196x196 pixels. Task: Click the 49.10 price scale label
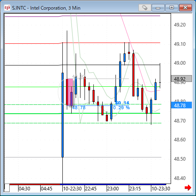click(x=179, y=44)
